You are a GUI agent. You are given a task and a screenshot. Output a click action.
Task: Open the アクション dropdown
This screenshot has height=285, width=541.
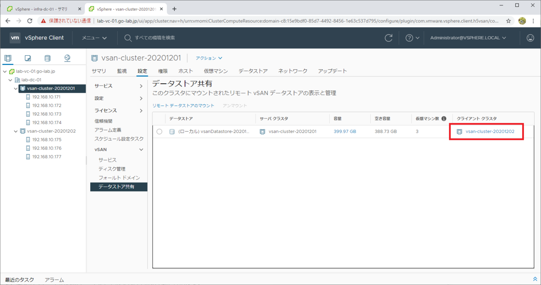[x=209, y=58]
